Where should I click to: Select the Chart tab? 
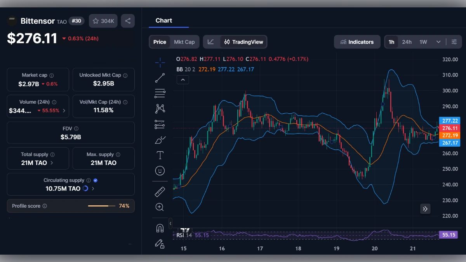click(x=163, y=21)
